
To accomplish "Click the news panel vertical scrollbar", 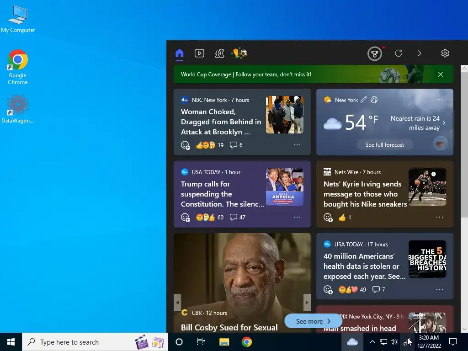I will tap(464, 145).
